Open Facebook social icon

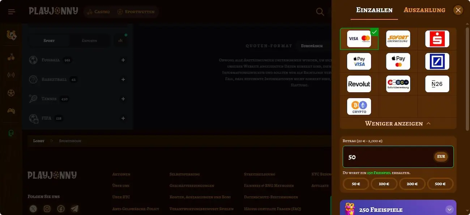[61, 208]
